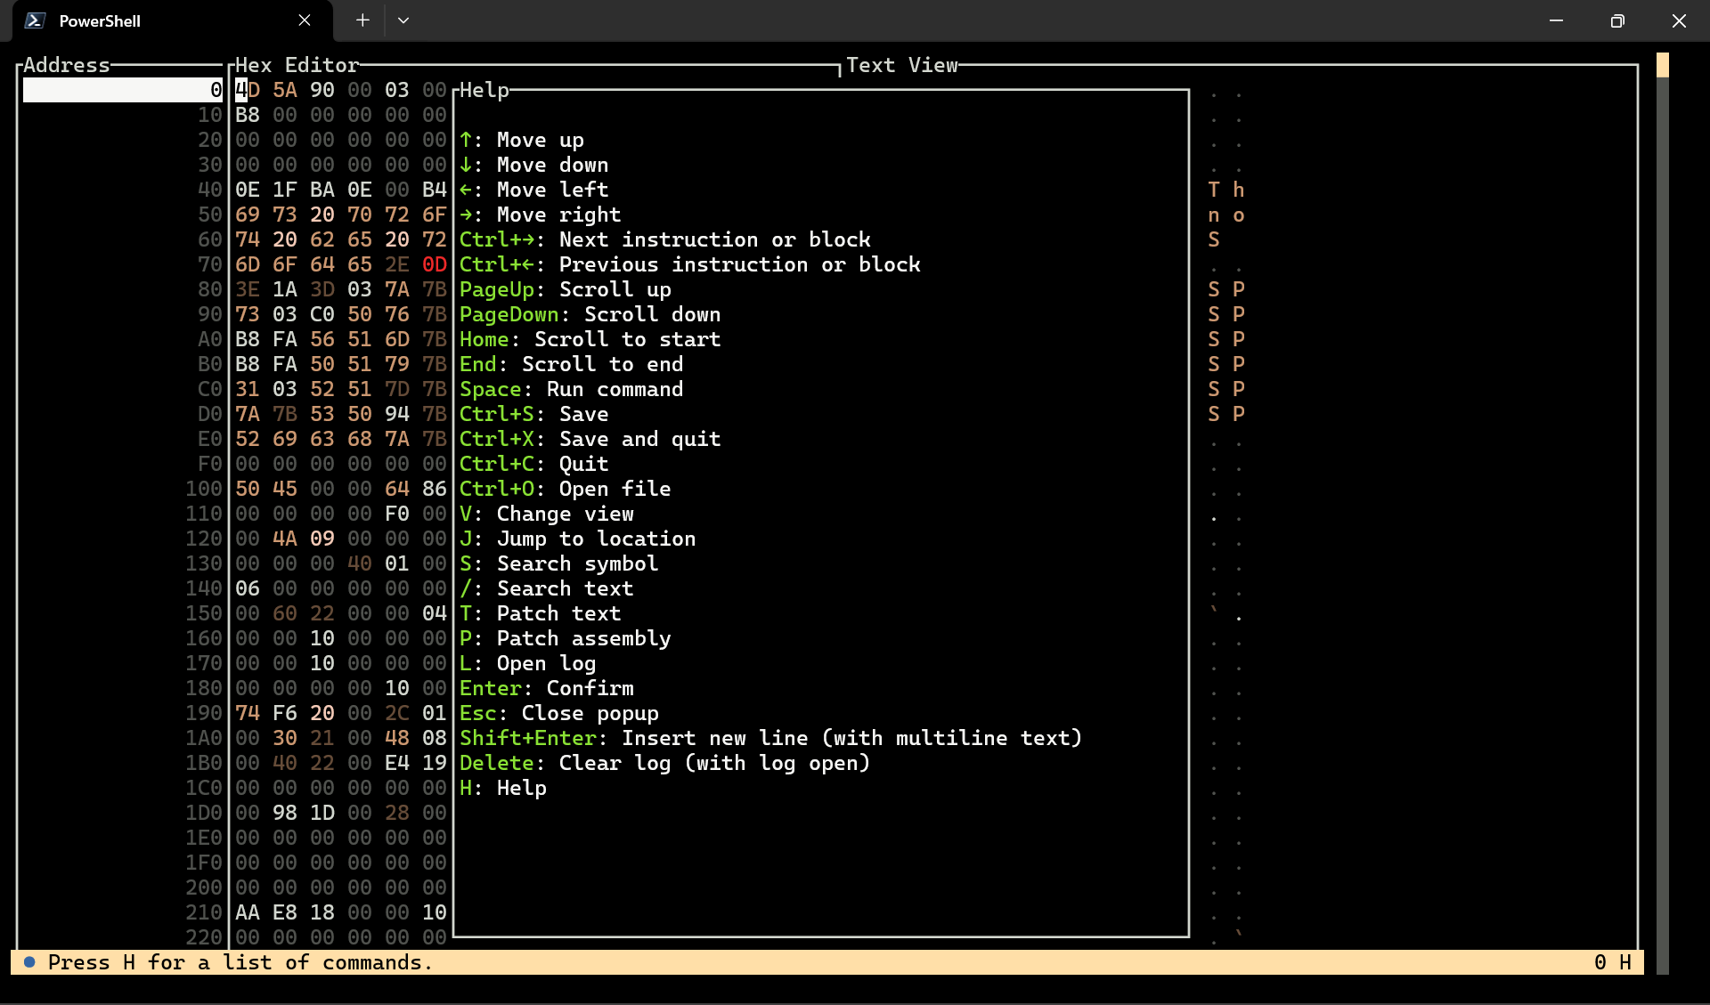This screenshot has height=1005, width=1710.
Task: Click the '/: Search text' help entry
Action: pyautogui.click(x=546, y=588)
